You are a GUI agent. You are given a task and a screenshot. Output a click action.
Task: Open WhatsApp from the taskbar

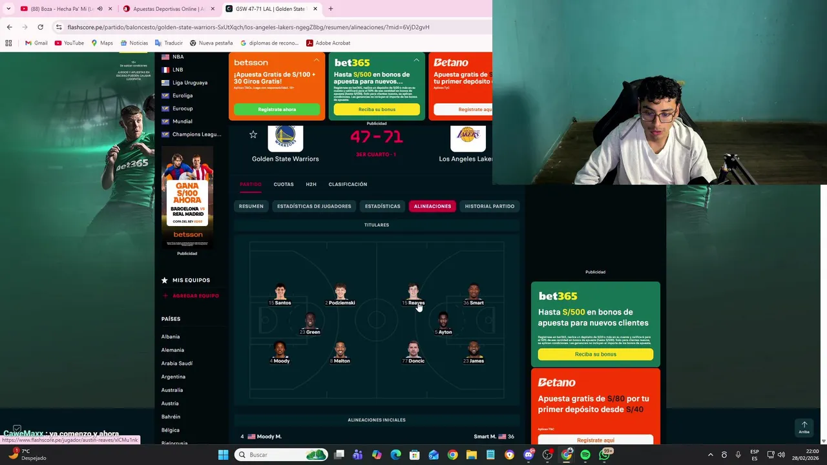(604, 455)
